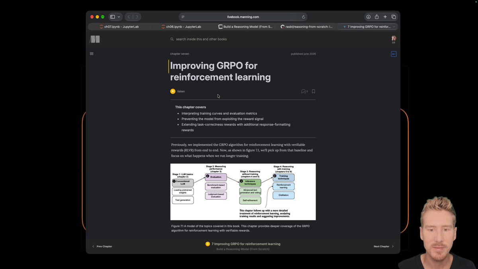Switch to ch07.ipynb JupyterLab tab
The image size is (478, 269).
coord(119,27)
